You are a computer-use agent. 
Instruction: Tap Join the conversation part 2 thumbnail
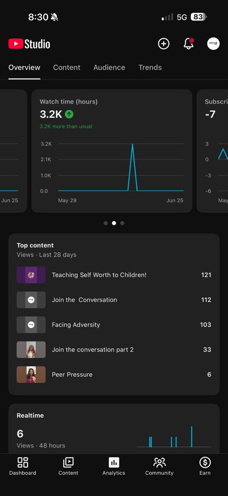coord(31,349)
